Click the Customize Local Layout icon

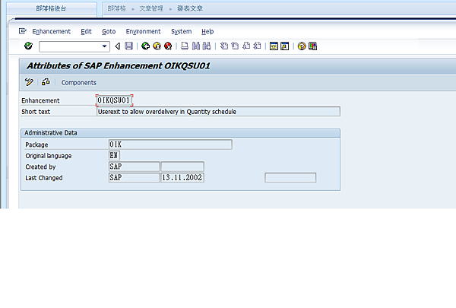click(x=312, y=46)
